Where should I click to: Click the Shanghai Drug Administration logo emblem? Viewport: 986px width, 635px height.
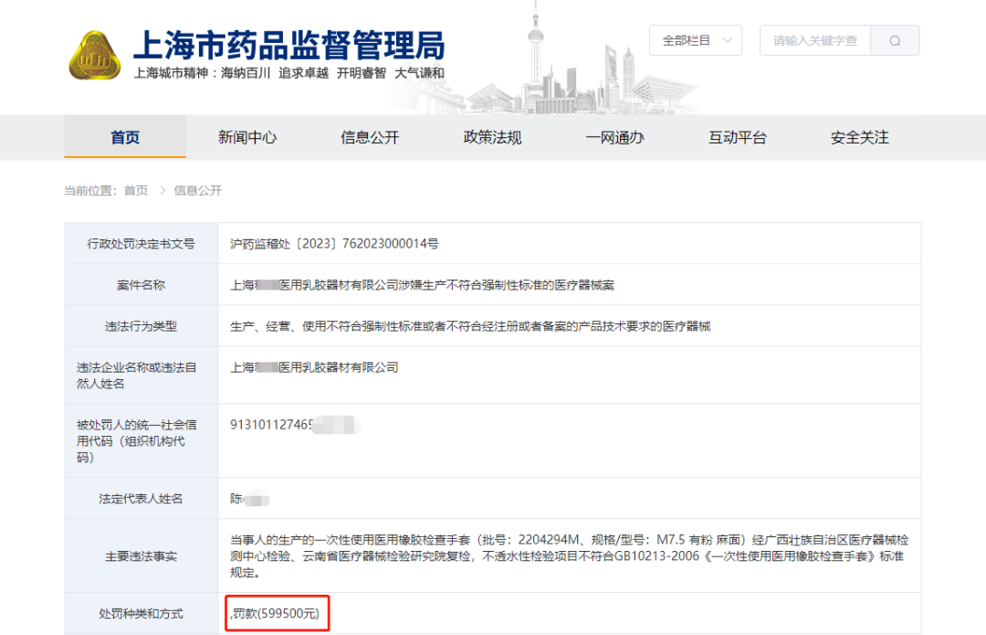[98, 53]
